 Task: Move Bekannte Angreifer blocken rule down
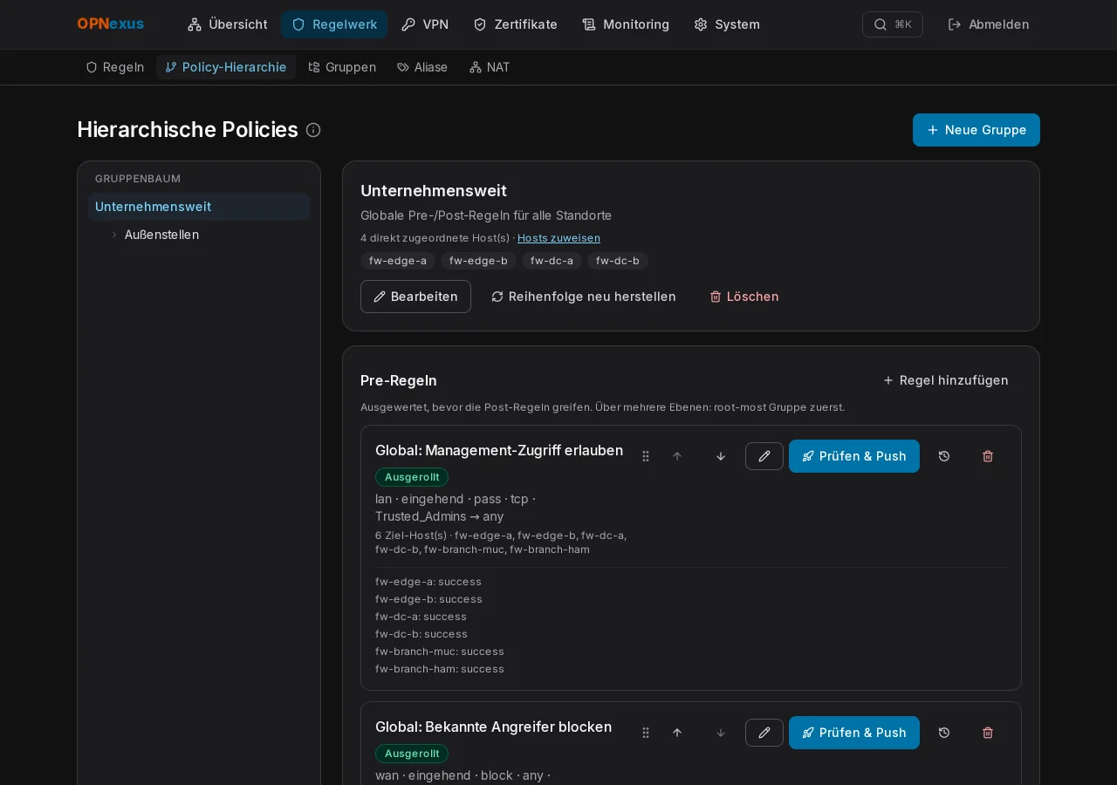pyautogui.click(x=721, y=733)
